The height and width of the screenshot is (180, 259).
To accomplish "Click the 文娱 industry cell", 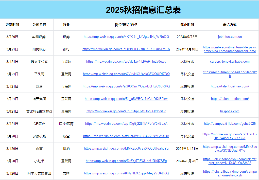I will pos(66,173).
